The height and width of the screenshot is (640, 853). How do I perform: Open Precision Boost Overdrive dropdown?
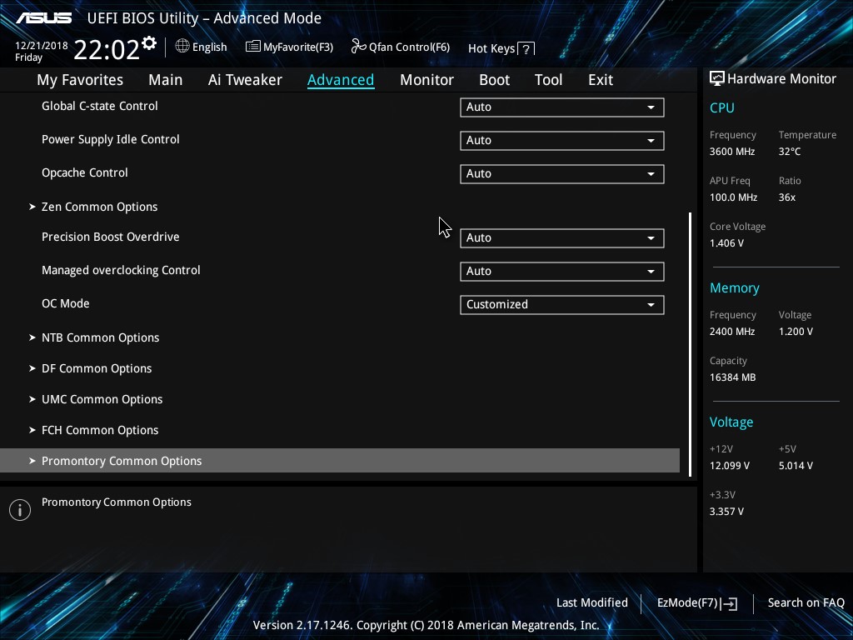point(562,237)
